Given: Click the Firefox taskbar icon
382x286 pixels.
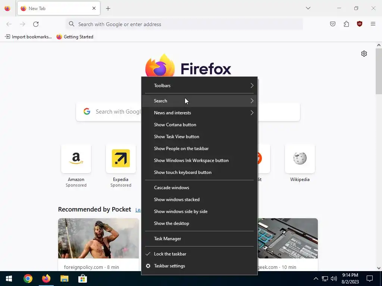Looking at the screenshot, I should (x=46, y=279).
